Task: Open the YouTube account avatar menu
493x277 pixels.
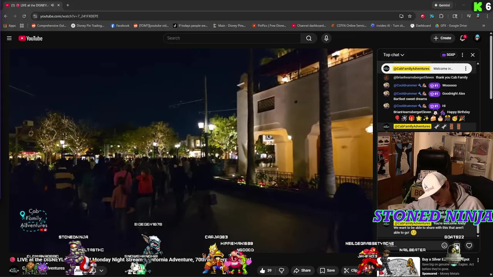Action: point(477,38)
